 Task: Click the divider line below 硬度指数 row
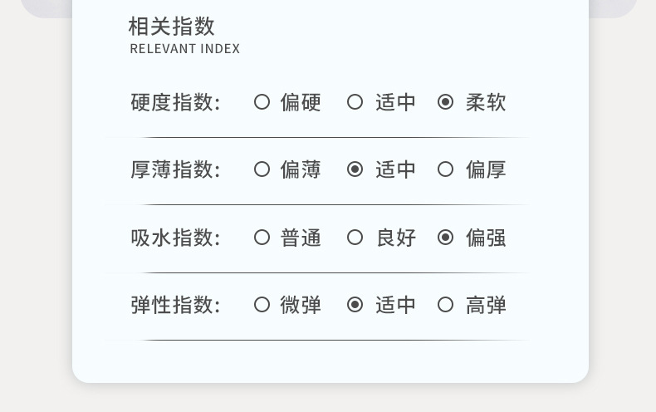pos(332,137)
